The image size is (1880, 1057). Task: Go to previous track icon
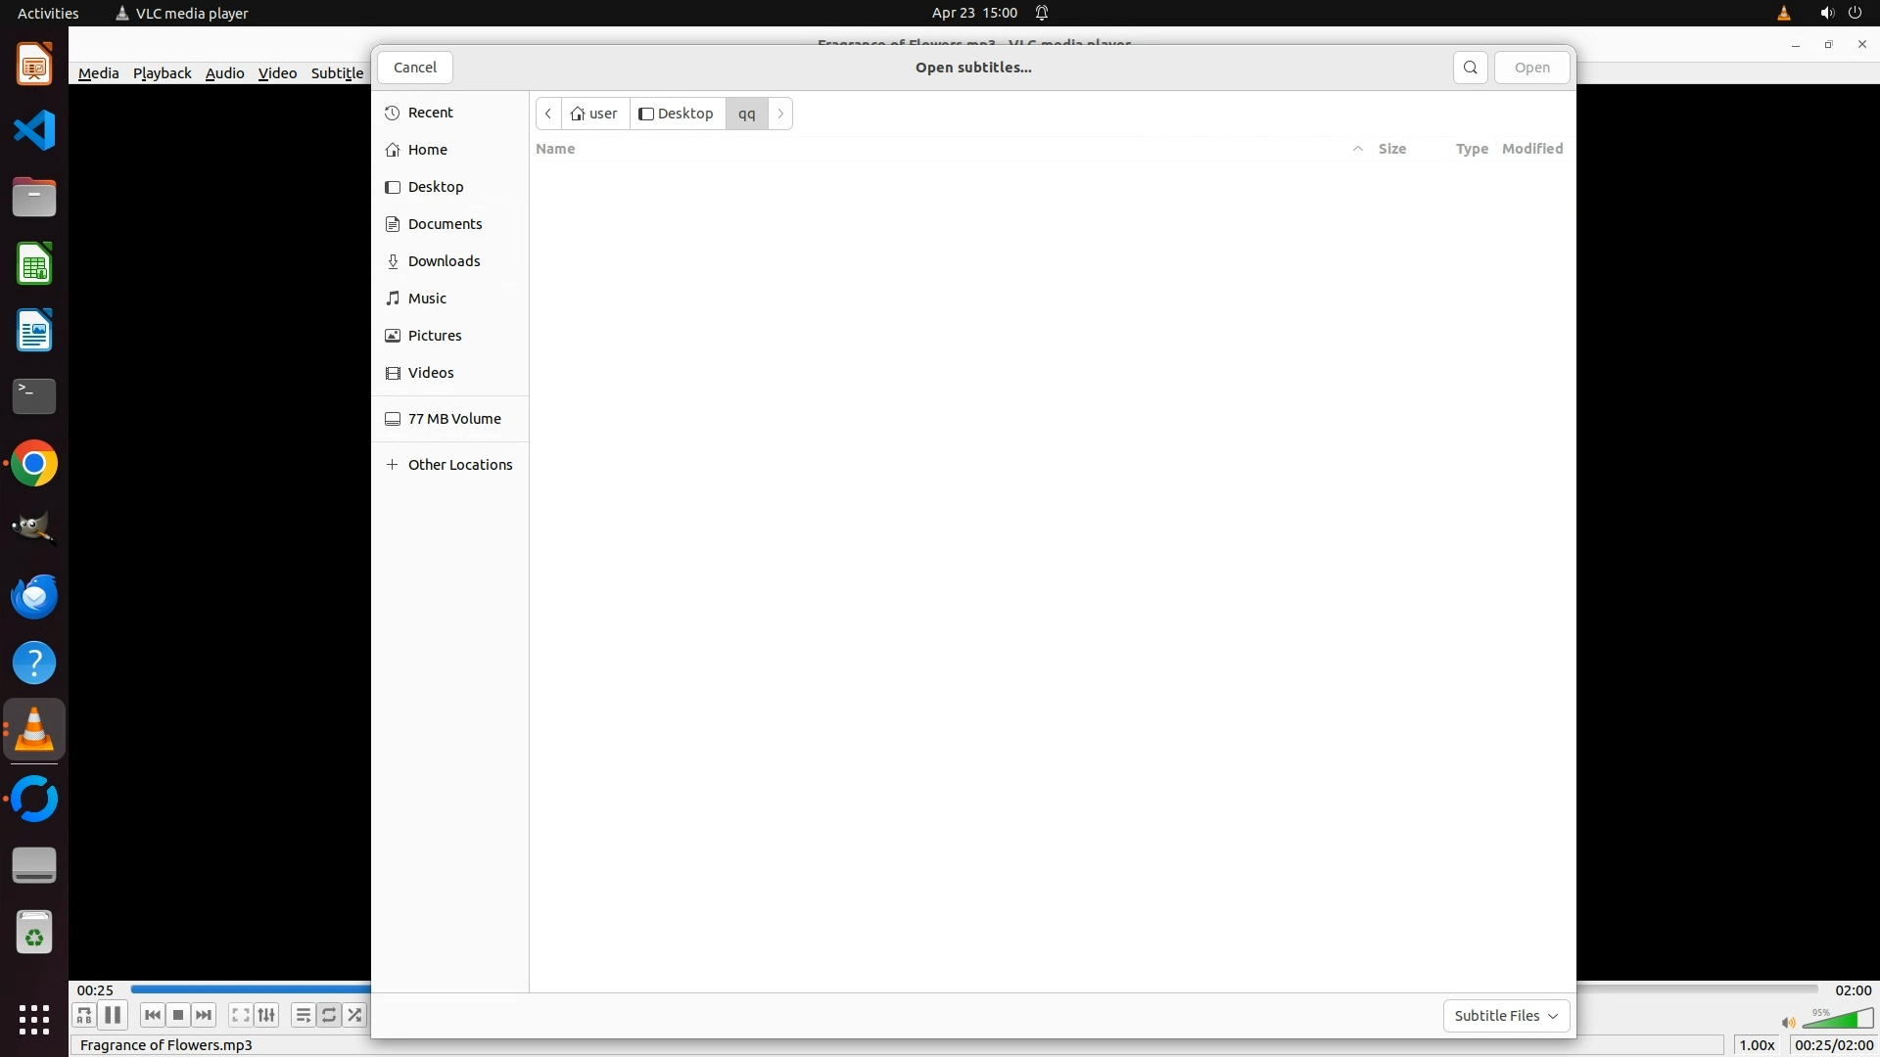153,1015
